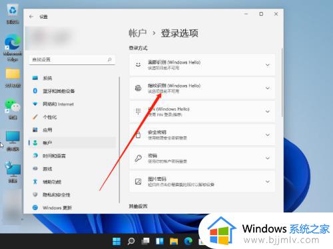
Task: Select the WeChat desktop shortcut
Action: tap(13, 110)
